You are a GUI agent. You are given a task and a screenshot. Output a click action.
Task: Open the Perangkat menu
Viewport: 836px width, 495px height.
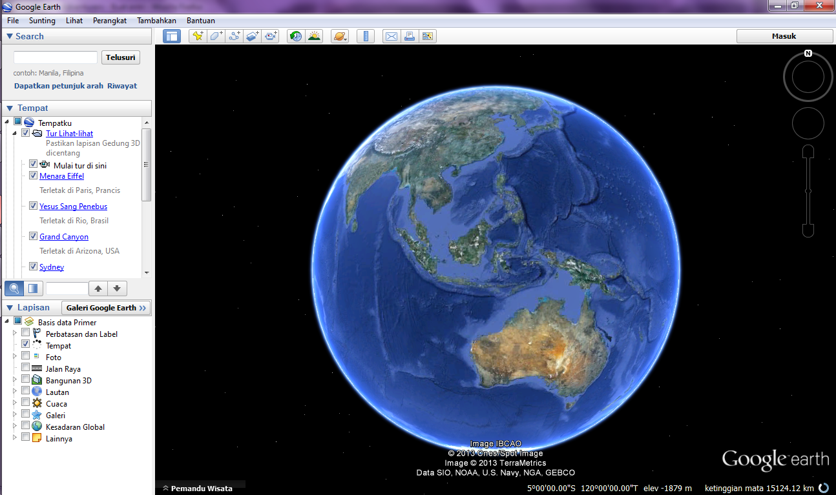(x=110, y=21)
